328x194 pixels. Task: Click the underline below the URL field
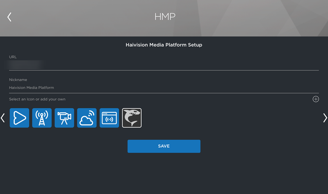click(164, 70)
